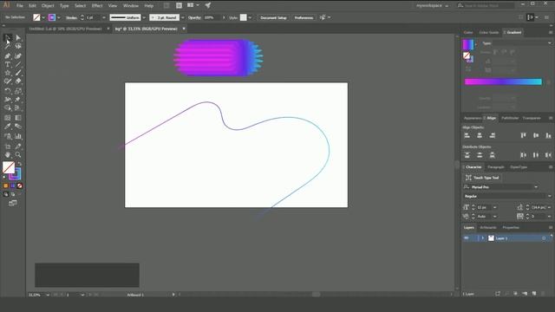
Task: Open the Effect menu
Action: tap(97, 6)
